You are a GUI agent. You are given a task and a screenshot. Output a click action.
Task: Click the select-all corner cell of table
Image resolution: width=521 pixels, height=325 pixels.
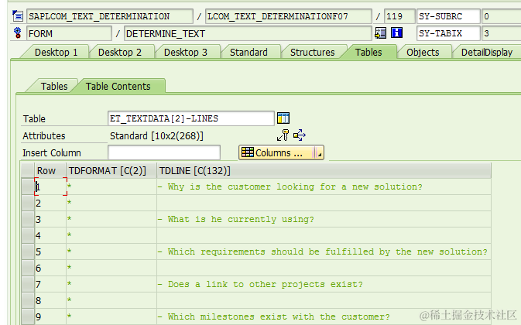point(28,171)
